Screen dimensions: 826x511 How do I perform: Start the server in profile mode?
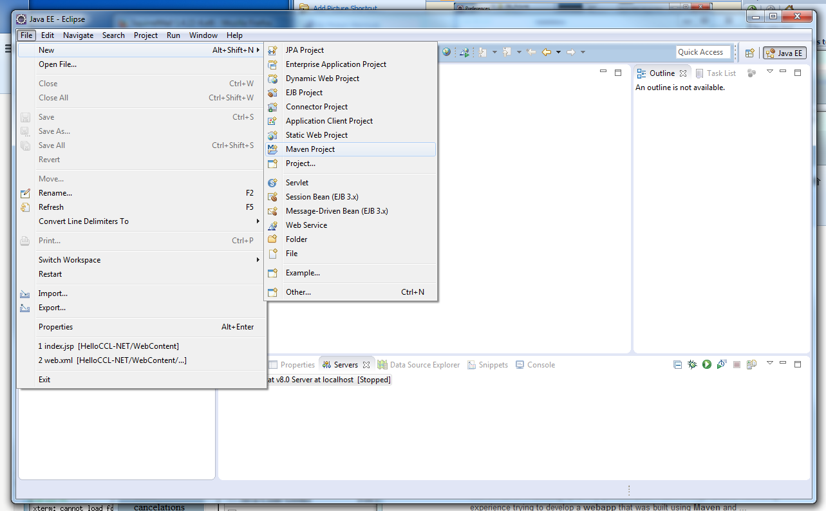pyautogui.click(x=722, y=364)
